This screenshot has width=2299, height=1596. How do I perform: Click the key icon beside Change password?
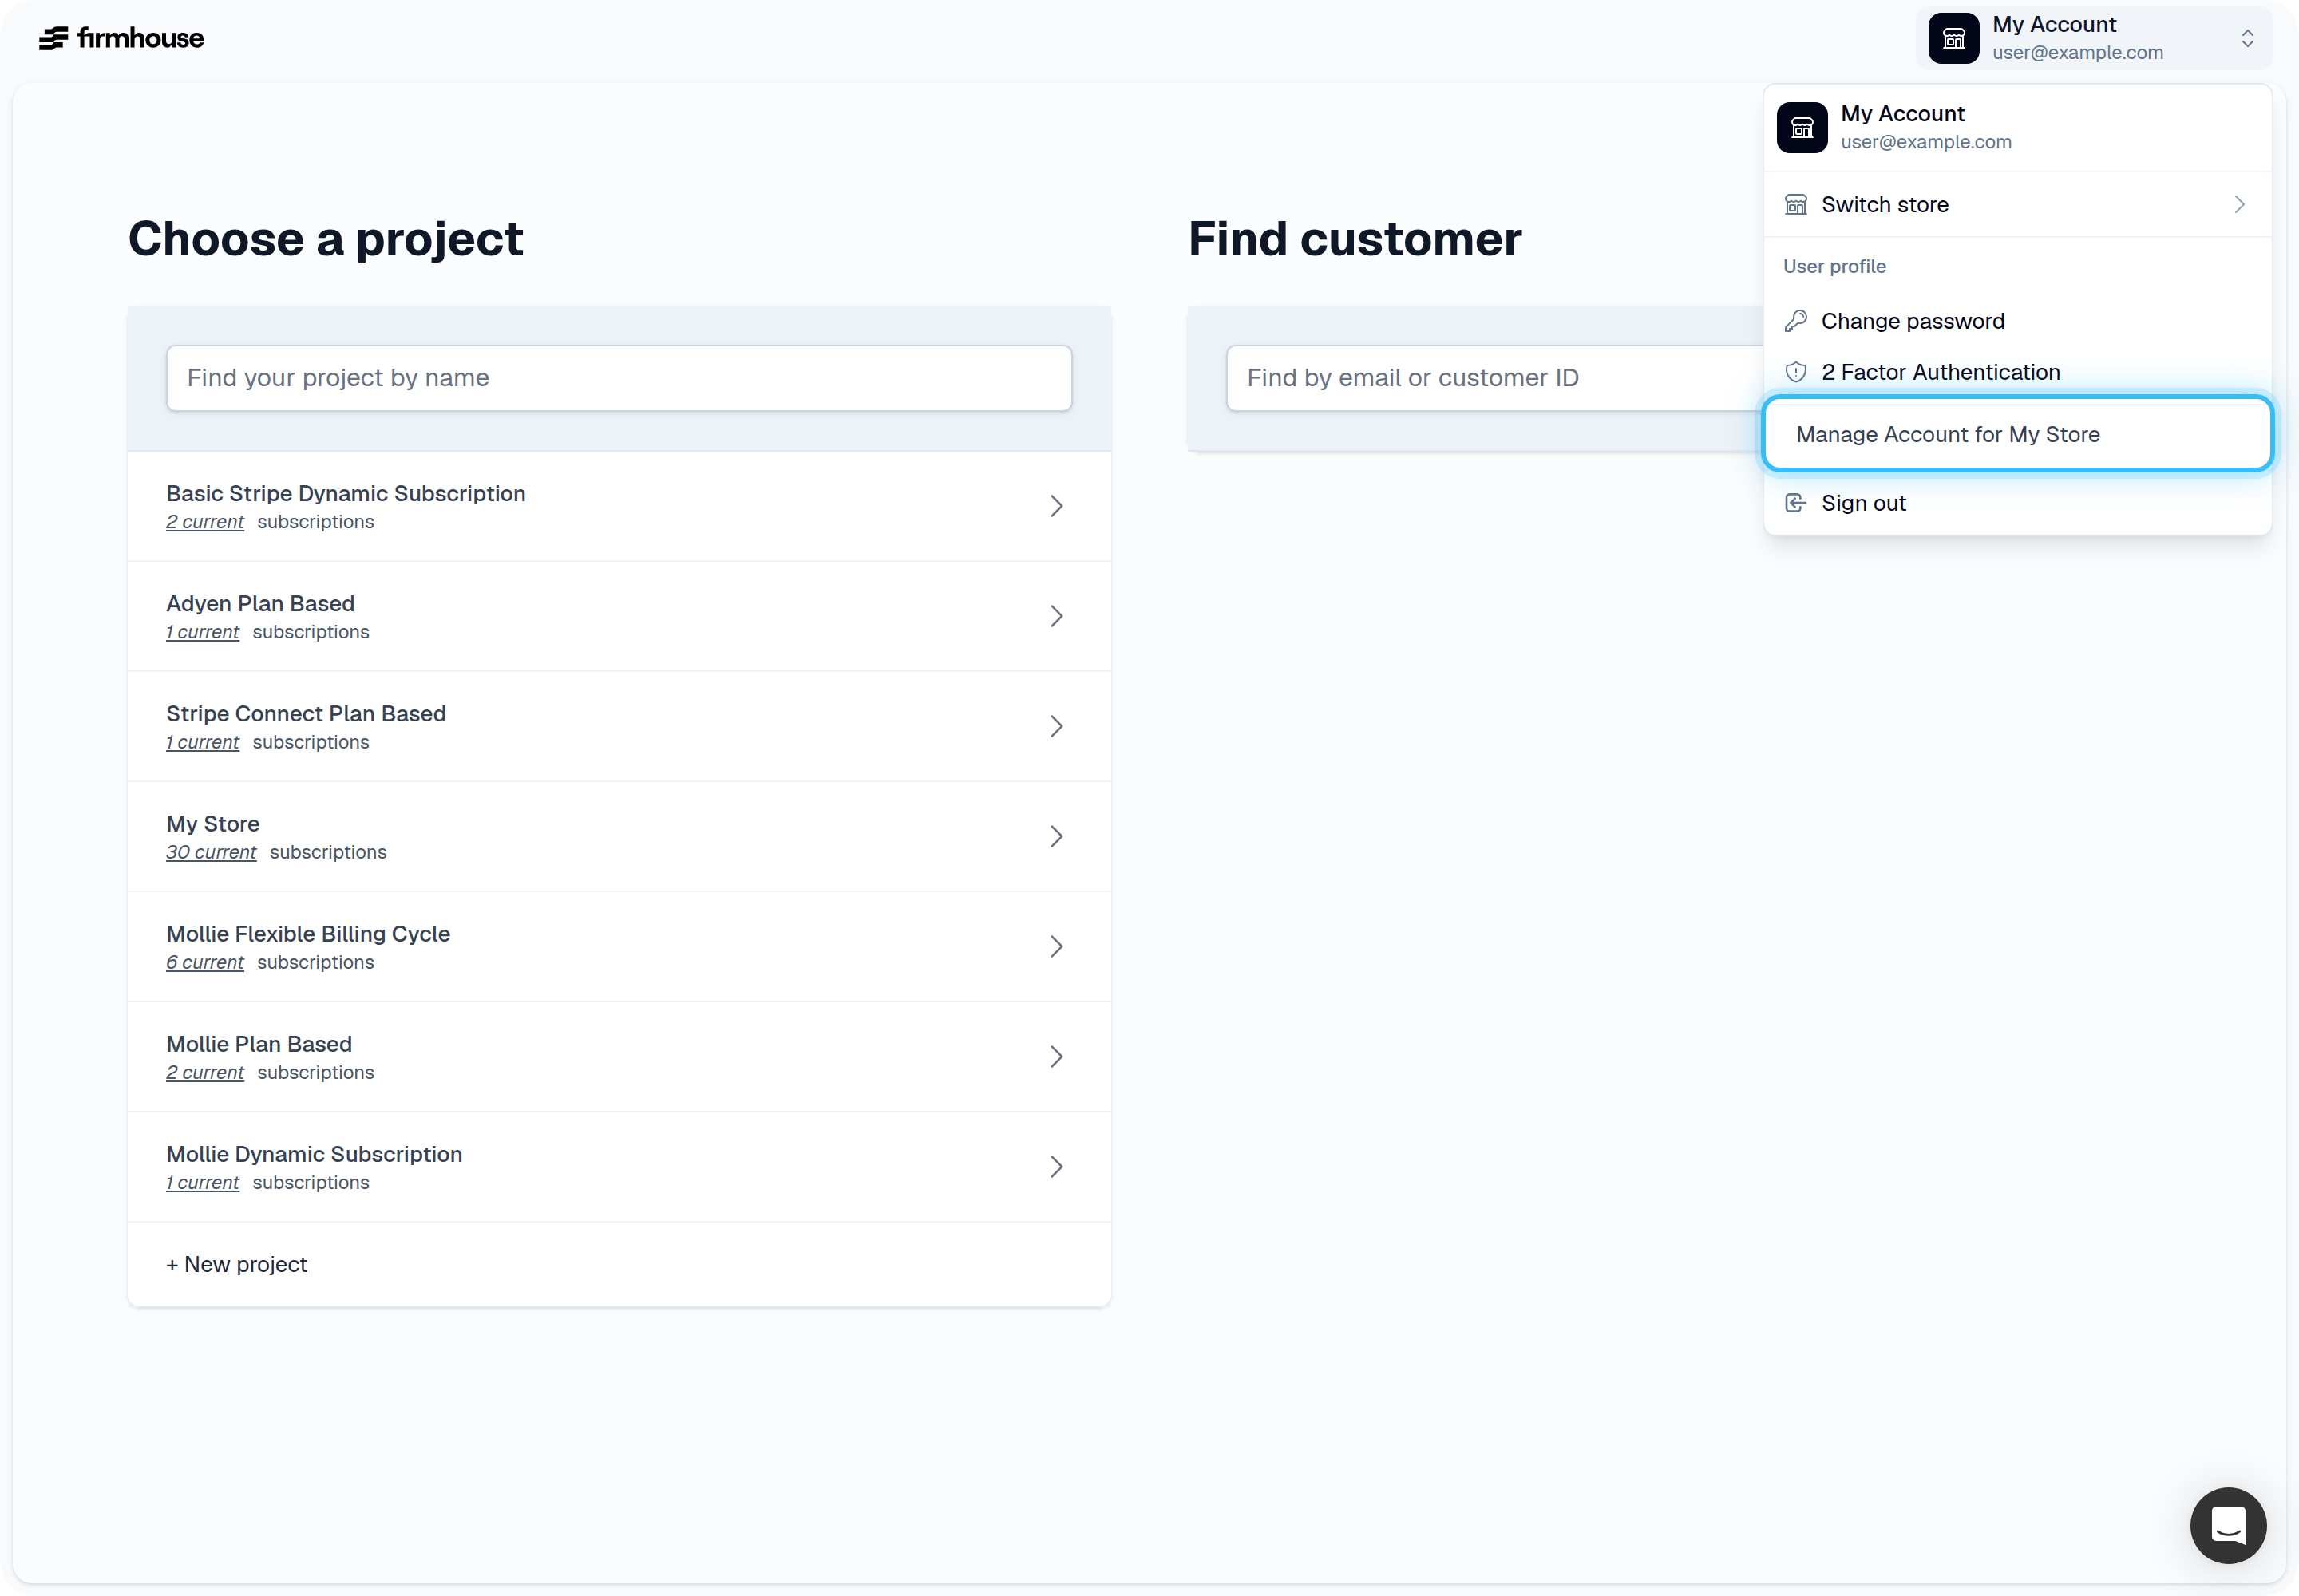tap(1796, 321)
